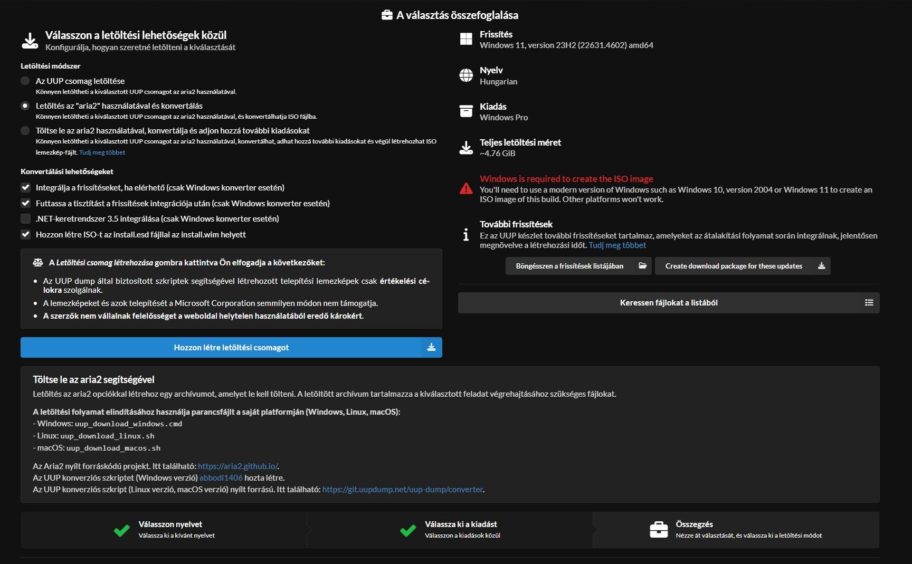Click the 'Konvertálási lehetőségeket' section label

point(67,171)
